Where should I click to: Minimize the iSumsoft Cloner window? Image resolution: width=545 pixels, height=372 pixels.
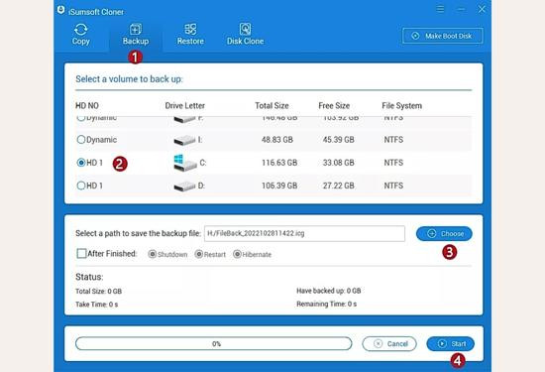coord(461,9)
